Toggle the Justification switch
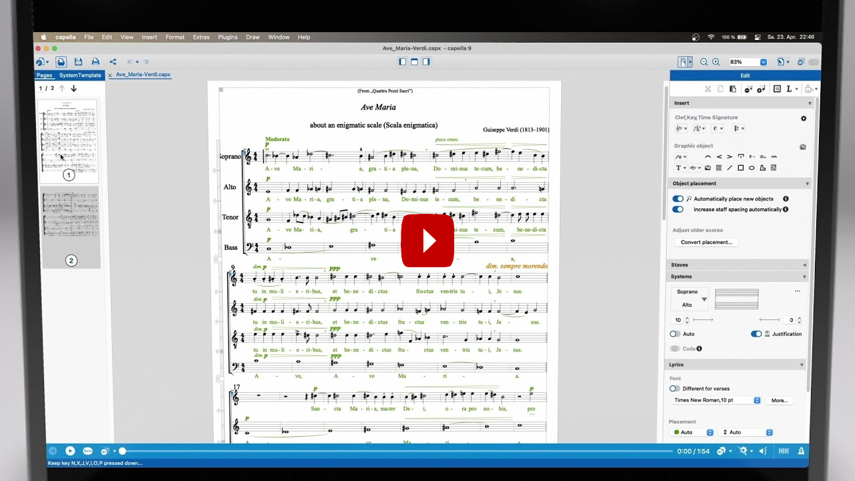Image resolution: width=855 pixels, height=481 pixels. click(756, 334)
